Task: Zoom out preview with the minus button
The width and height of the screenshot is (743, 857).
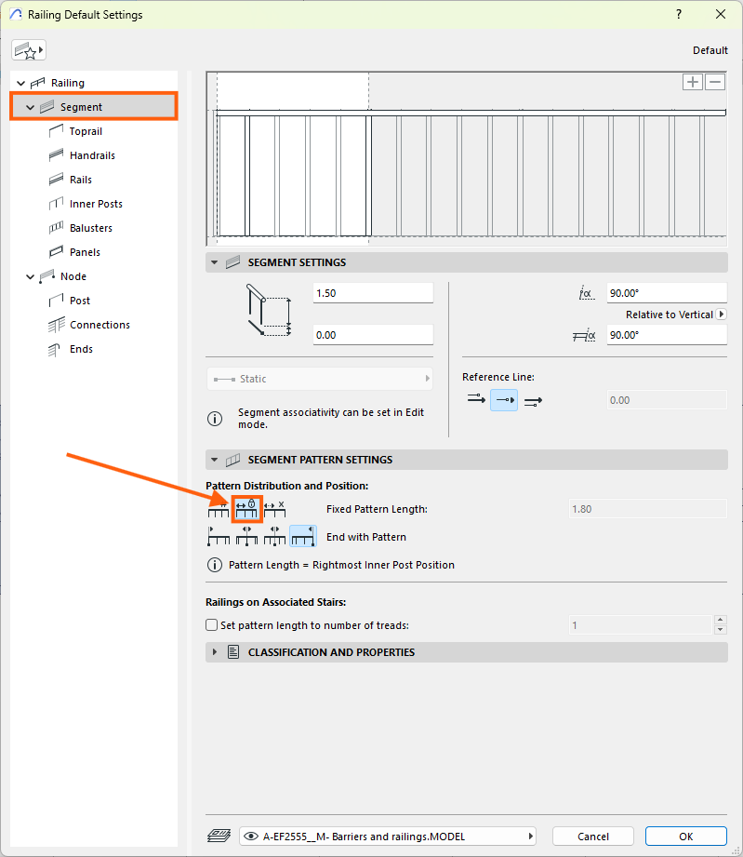Action: 715,82
